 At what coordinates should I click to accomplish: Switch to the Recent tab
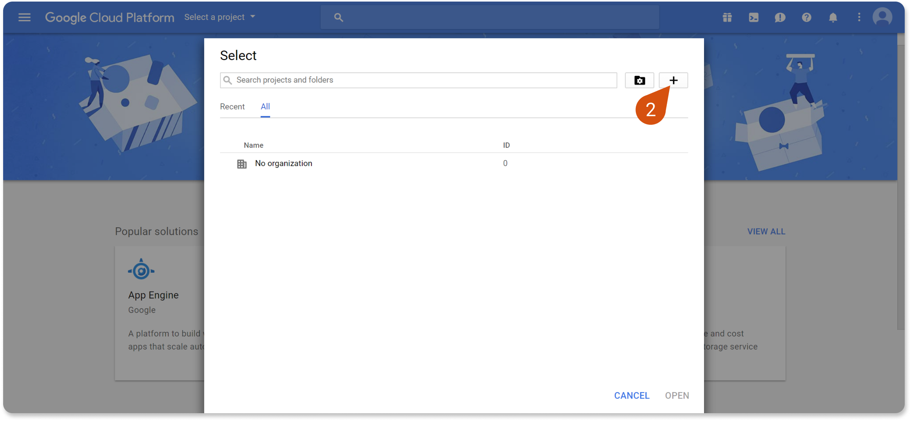232,106
